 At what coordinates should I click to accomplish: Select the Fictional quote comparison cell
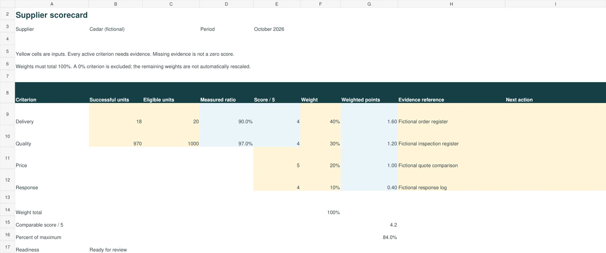451,158
